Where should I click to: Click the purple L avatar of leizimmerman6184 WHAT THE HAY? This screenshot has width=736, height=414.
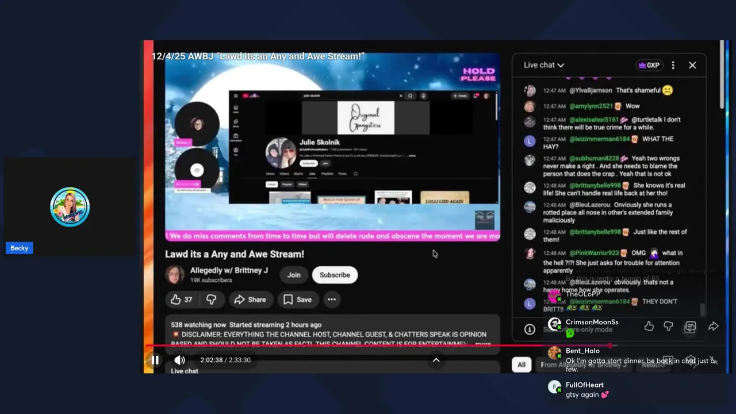[x=530, y=141]
